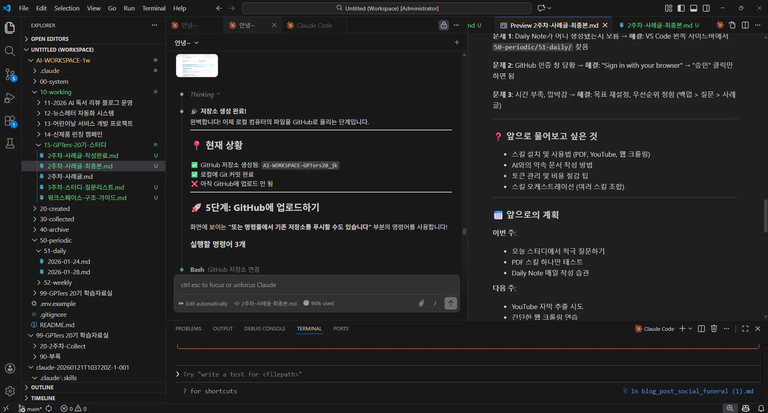
Task: Open the Selection menu
Action: pos(67,8)
